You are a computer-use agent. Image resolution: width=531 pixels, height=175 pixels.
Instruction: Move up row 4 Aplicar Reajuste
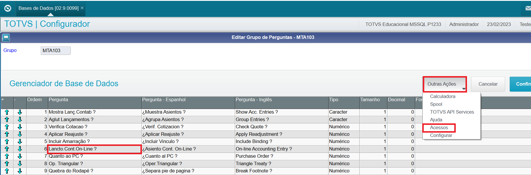[x=7, y=134]
